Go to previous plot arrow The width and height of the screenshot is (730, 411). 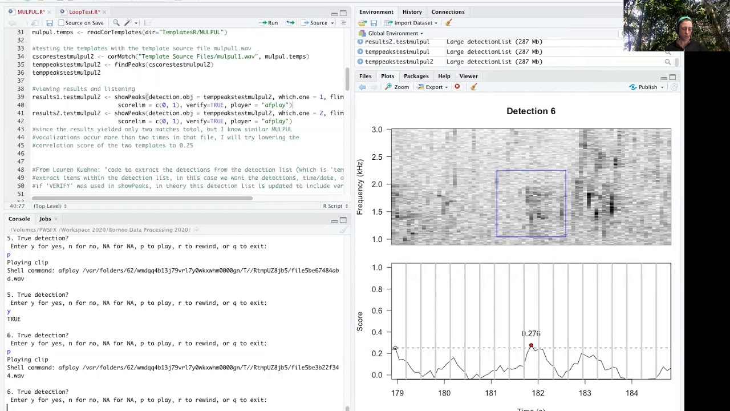point(362,87)
